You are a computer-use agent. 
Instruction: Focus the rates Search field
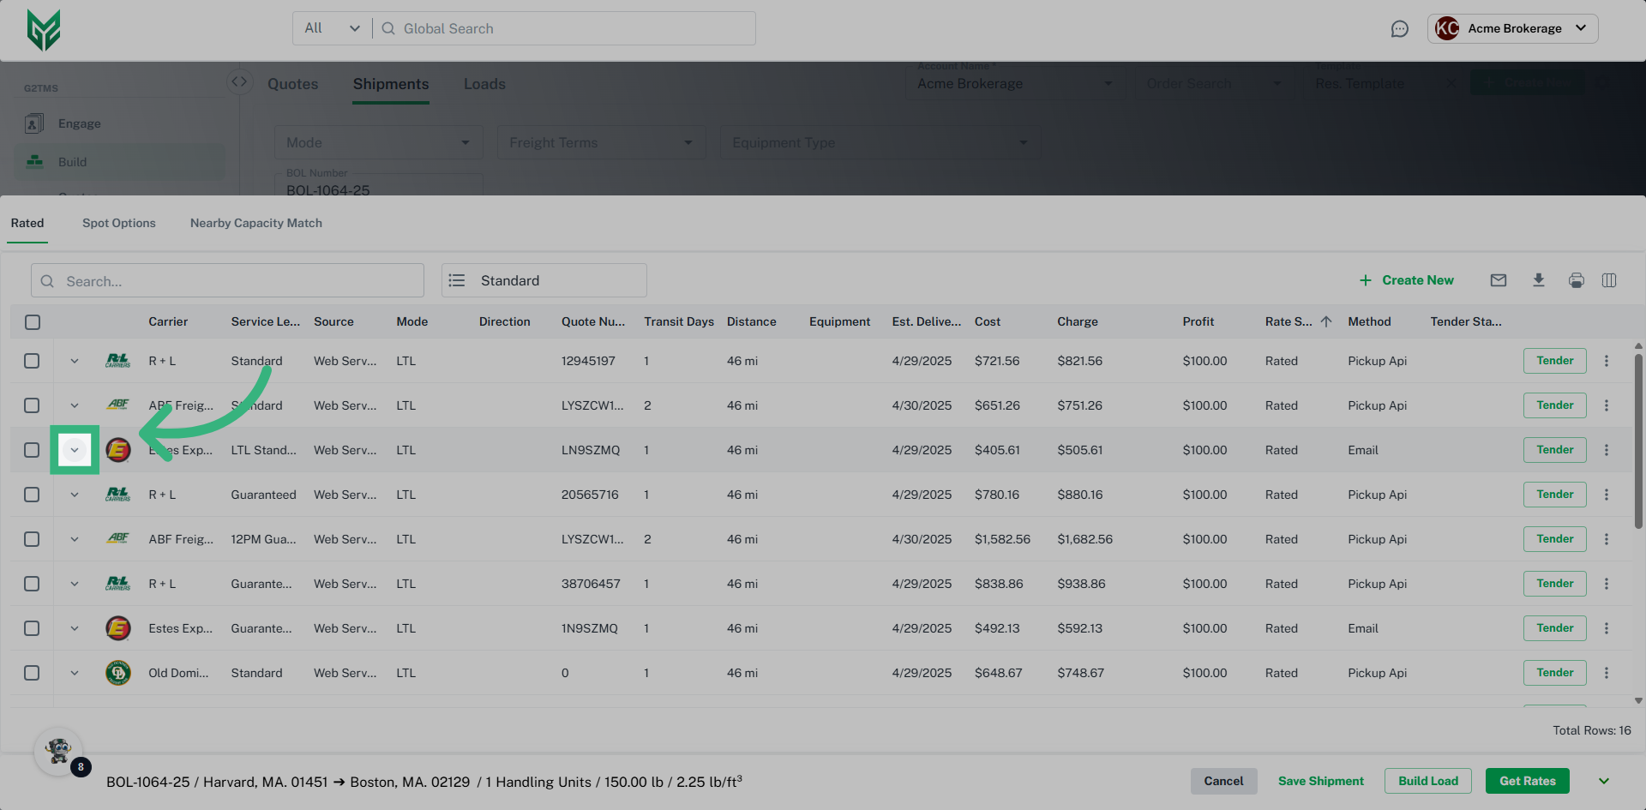coord(227,281)
